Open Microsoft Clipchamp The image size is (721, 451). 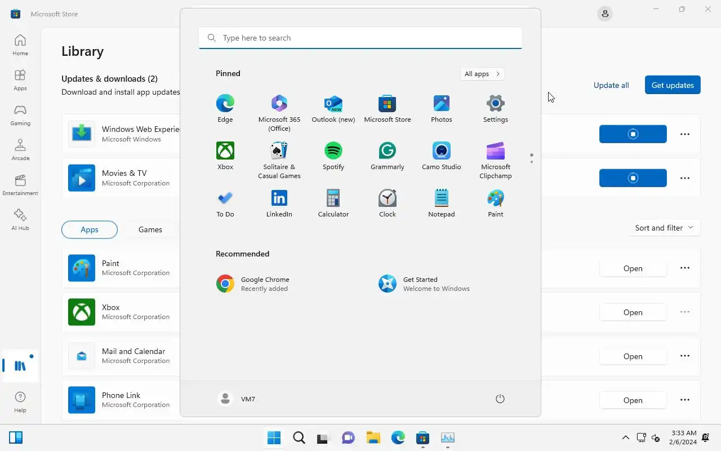pos(496,160)
